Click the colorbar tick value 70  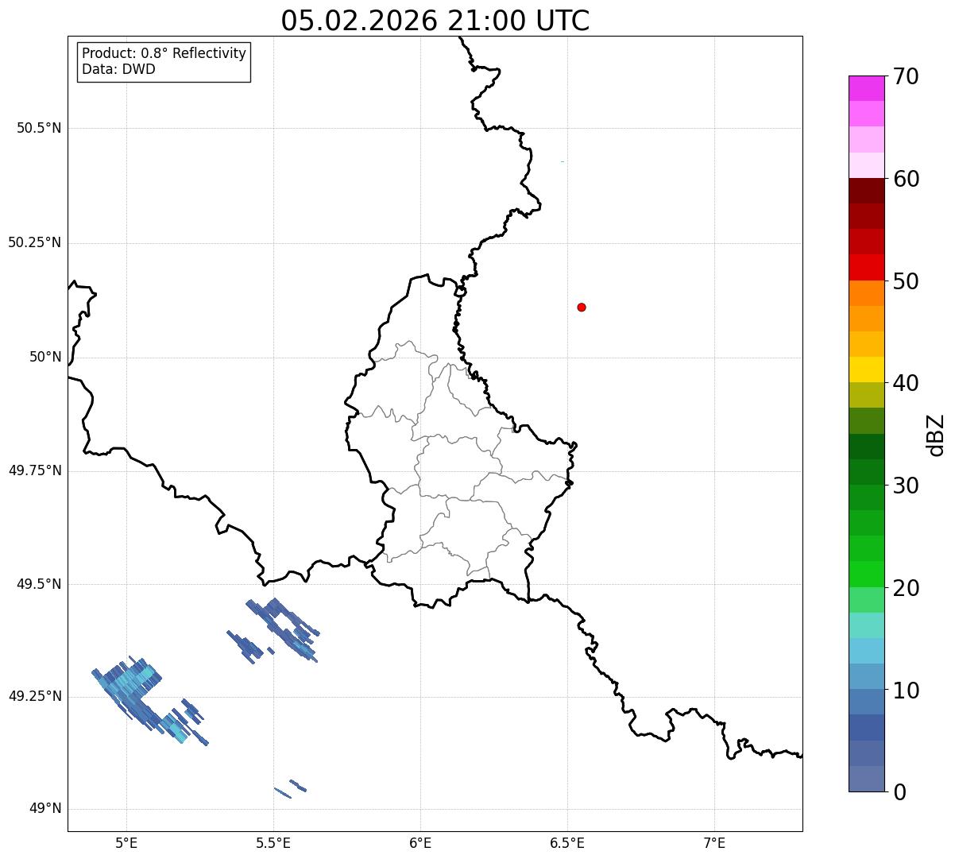(905, 76)
